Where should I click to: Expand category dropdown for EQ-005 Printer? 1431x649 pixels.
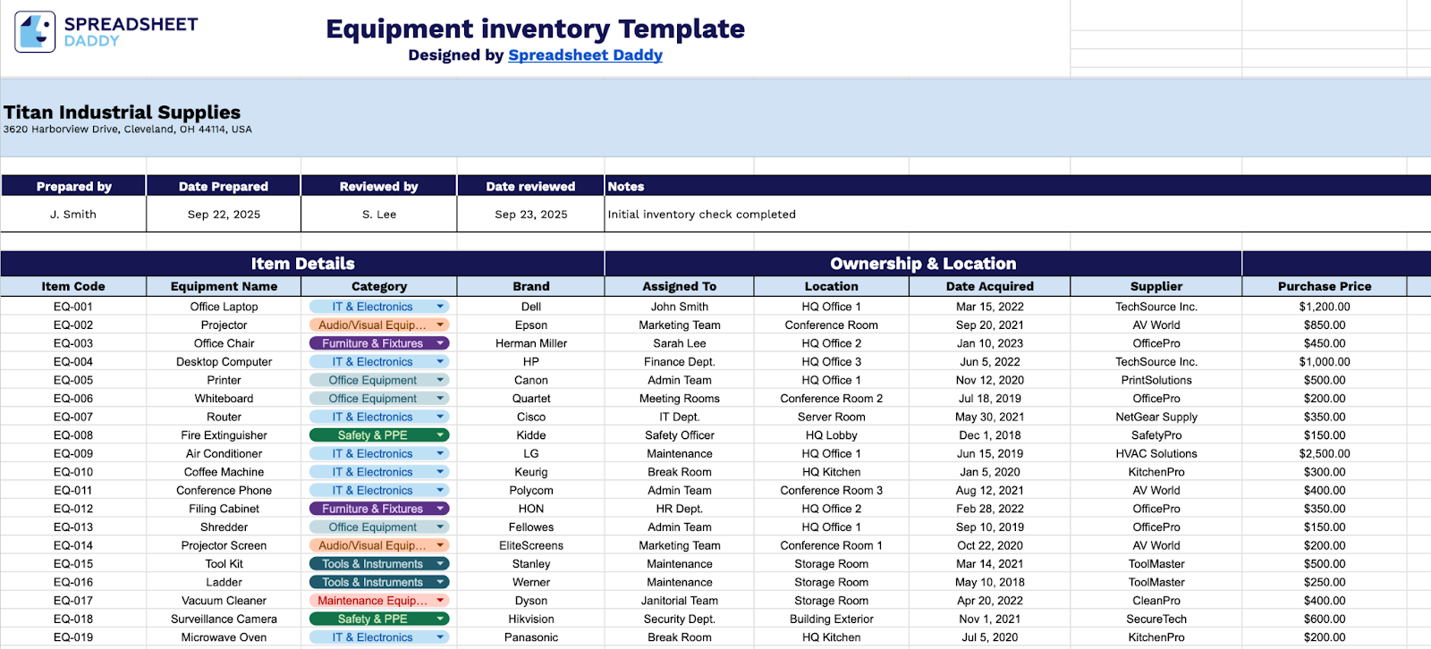tap(440, 380)
